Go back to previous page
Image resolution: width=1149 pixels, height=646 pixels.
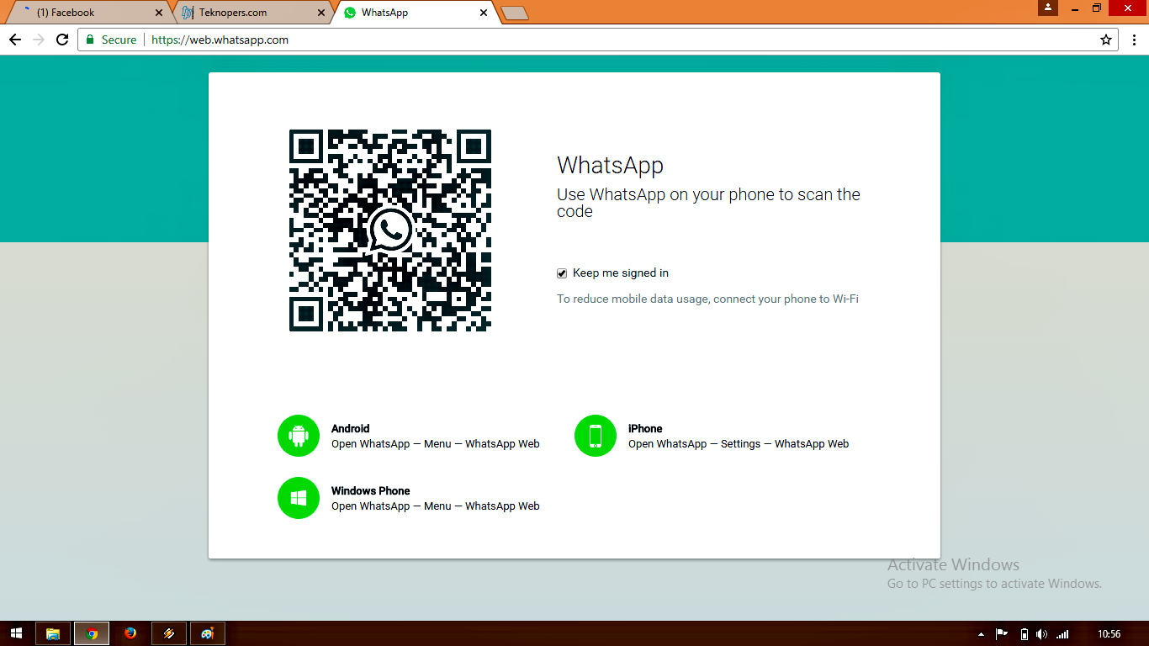[15, 40]
